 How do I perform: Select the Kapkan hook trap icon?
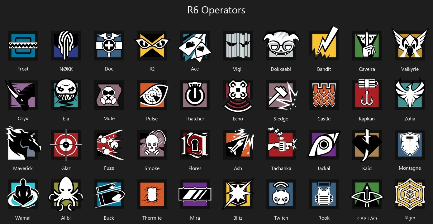367,95
